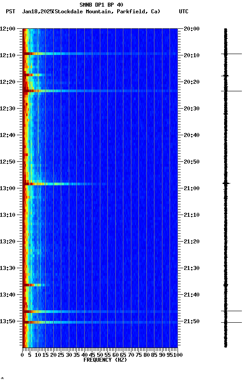The width and height of the screenshot is (245, 383).
Task: Click the spectrogram event band near 13:46
Action: (100, 312)
